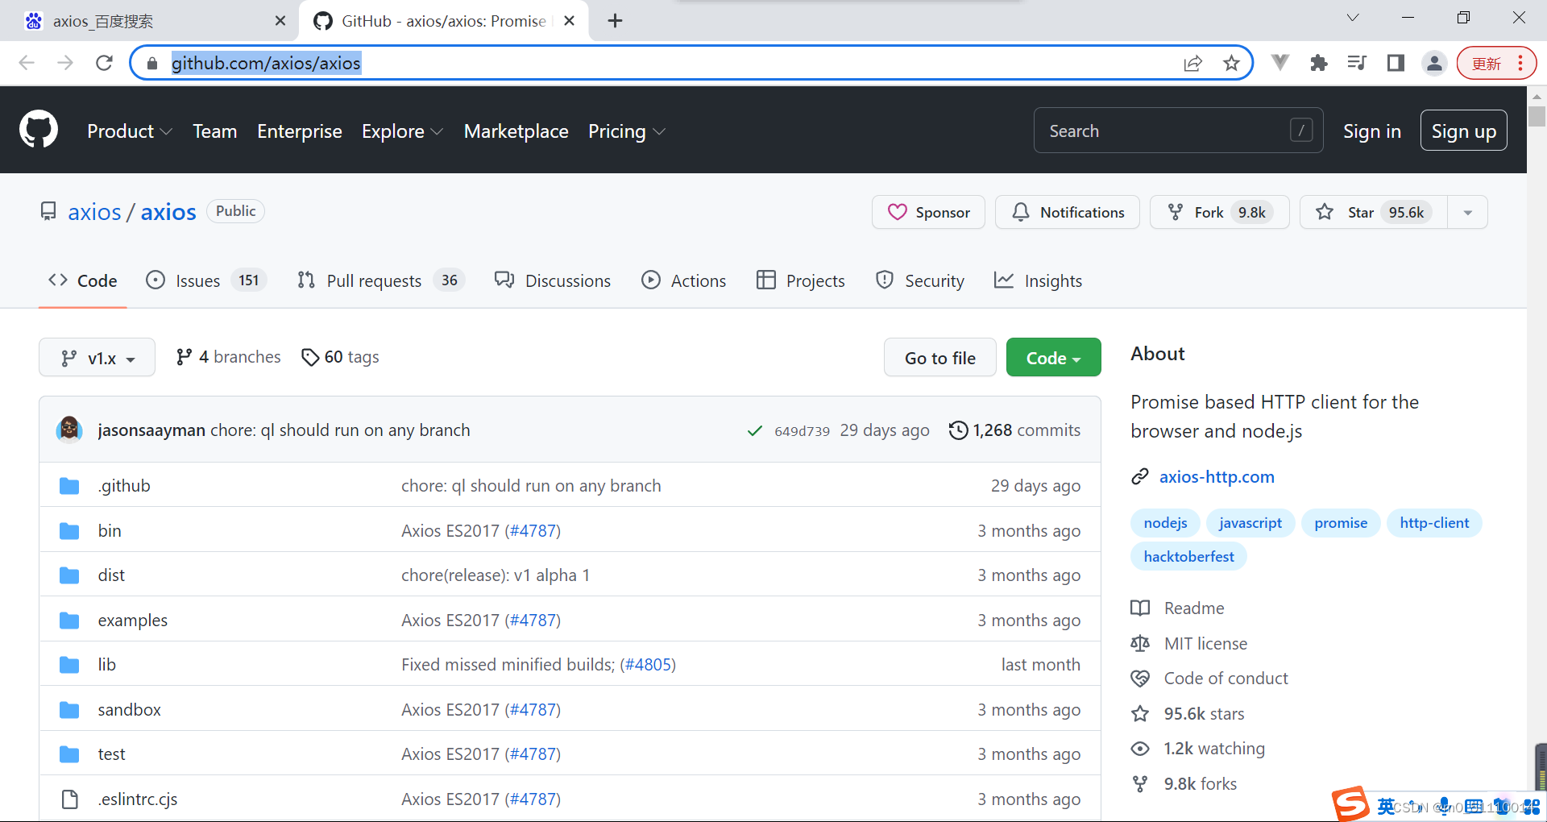This screenshot has width=1547, height=822.
Task: Bookmark page with star icon
Action: click(x=1231, y=63)
